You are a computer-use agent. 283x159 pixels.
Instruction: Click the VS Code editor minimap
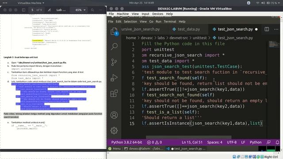pyautogui.click(x=274, y=44)
